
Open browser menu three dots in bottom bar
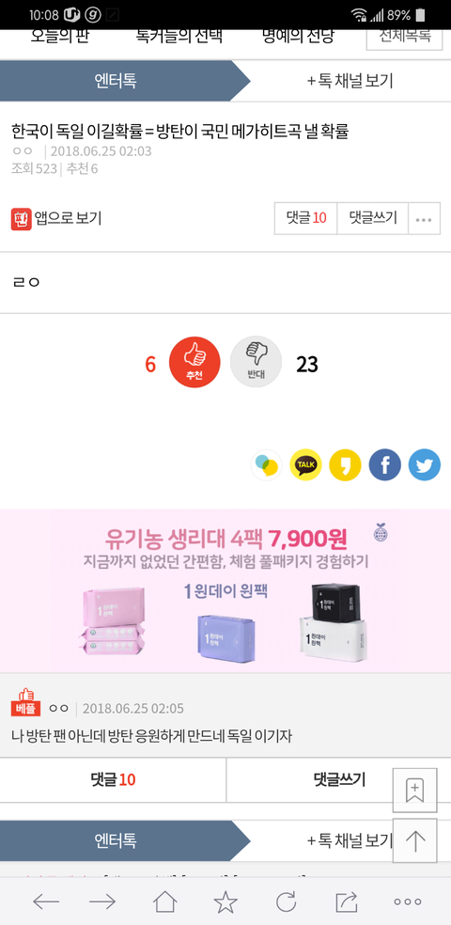tap(408, 901)
